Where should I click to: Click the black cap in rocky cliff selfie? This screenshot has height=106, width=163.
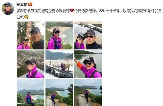[x=31, y=60]
